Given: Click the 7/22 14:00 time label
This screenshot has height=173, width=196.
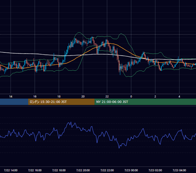Looking at the screenshot, I should pos(11,170).
